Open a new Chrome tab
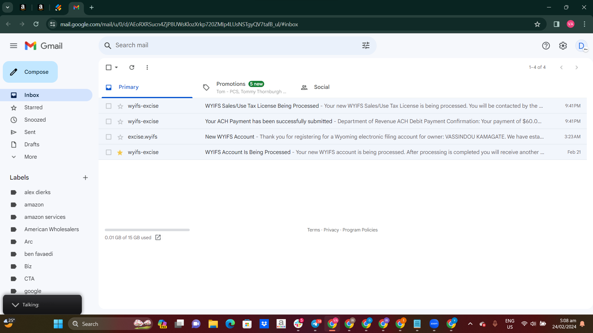 [91, 7]
